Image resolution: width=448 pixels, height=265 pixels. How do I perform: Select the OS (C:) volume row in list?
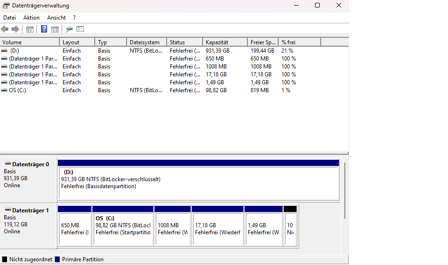point(174,90)
